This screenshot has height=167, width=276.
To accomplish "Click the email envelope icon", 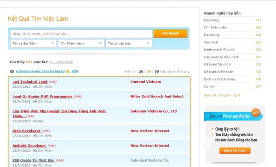I will [12, 71].
